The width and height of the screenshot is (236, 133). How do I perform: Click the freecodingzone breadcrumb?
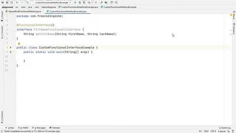49,7
